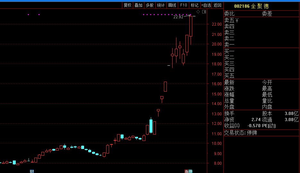Click the 委差 label in quote panel
This screenshot has width=300, height=173.
[267, 14]
